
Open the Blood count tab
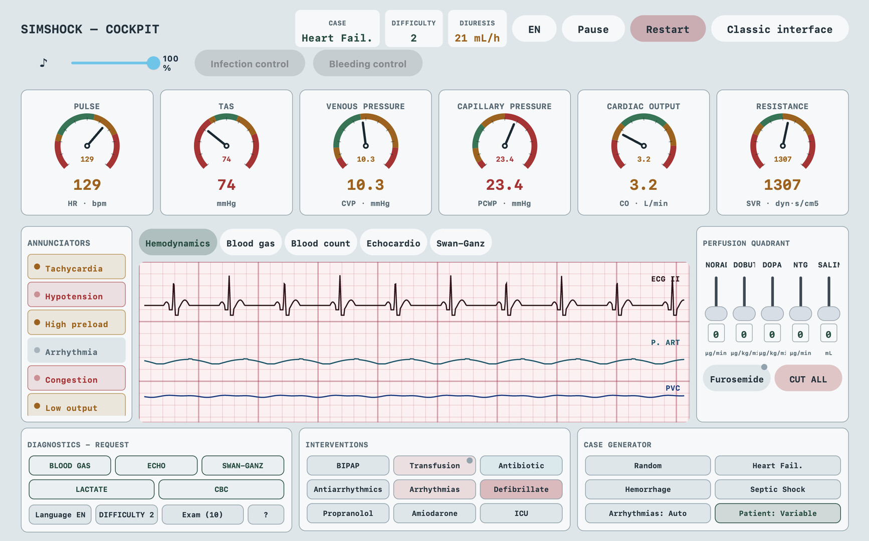[321, 243]
